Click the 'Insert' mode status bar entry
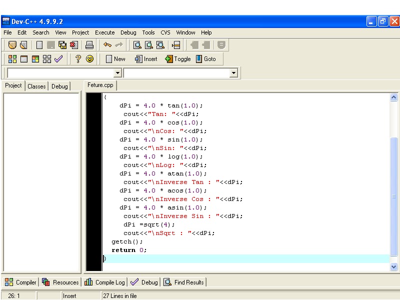 [x=69, y=296]
